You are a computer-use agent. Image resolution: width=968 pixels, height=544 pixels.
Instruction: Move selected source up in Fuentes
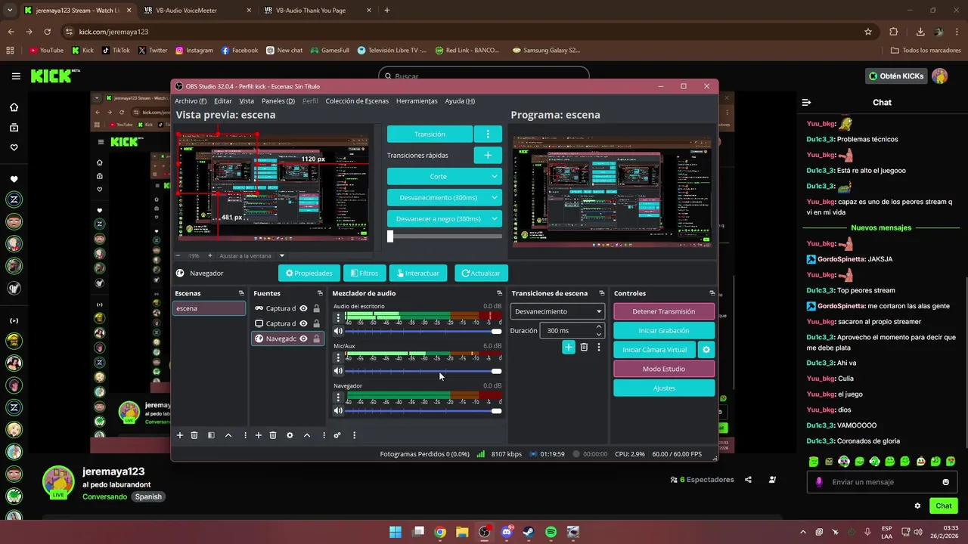click(307, 435)
